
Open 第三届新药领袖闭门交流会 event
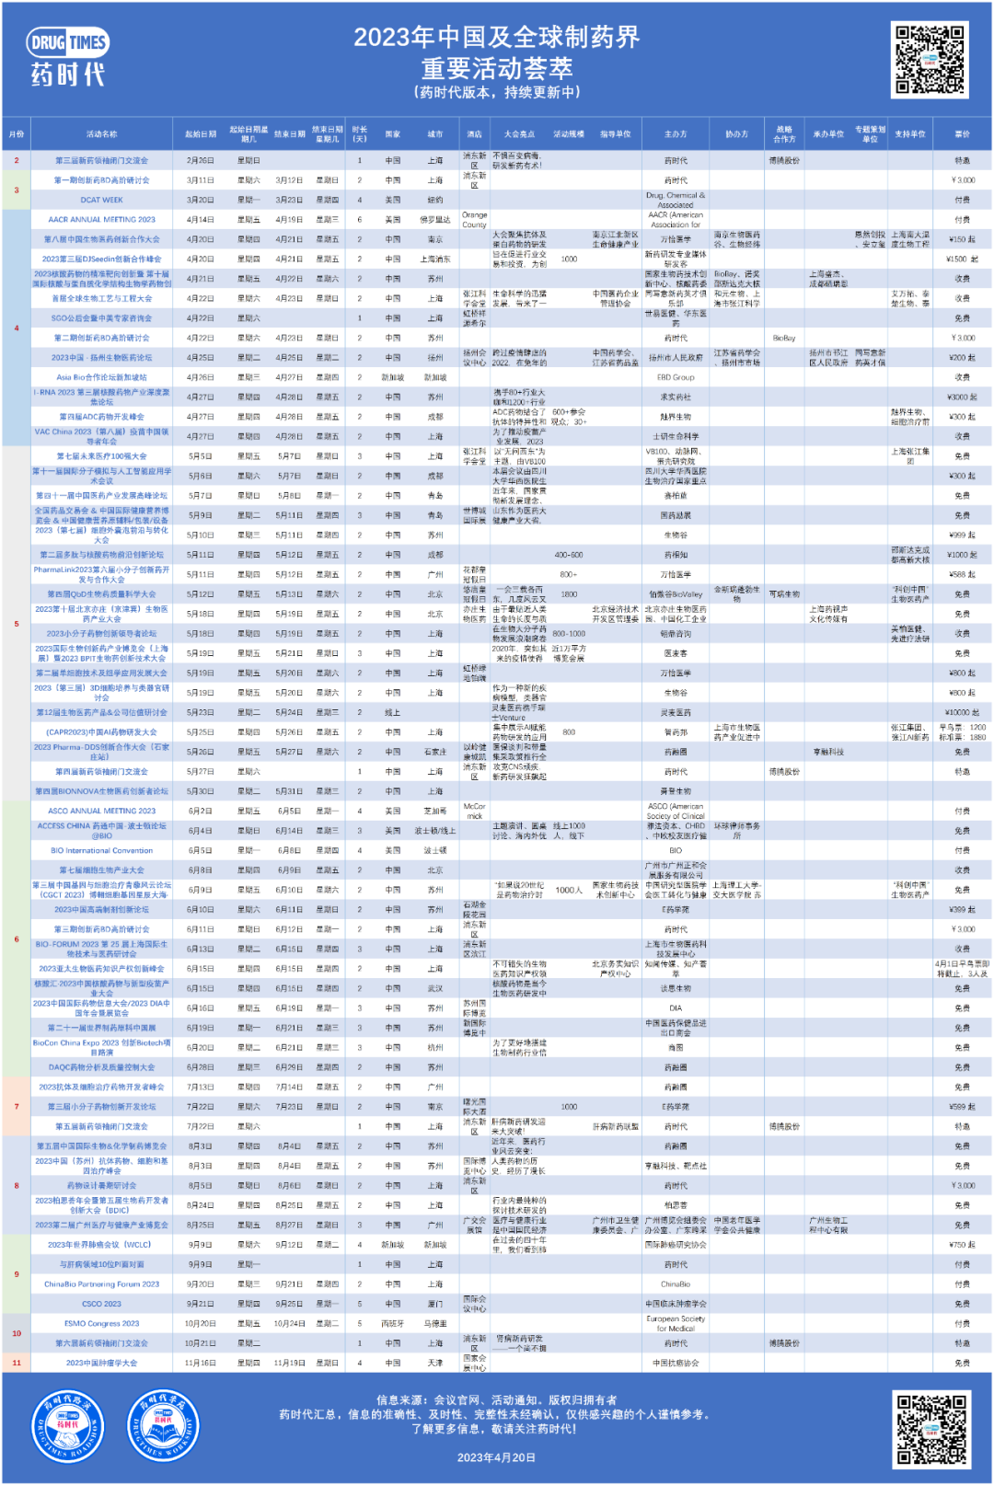point(101,160)
